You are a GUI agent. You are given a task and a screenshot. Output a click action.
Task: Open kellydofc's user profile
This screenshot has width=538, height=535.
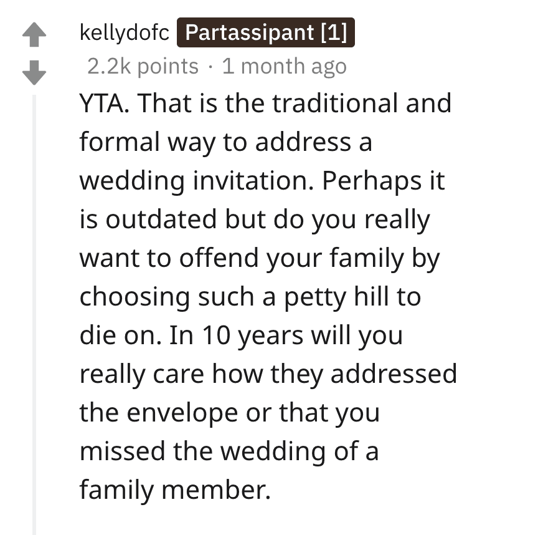(124, 32)
